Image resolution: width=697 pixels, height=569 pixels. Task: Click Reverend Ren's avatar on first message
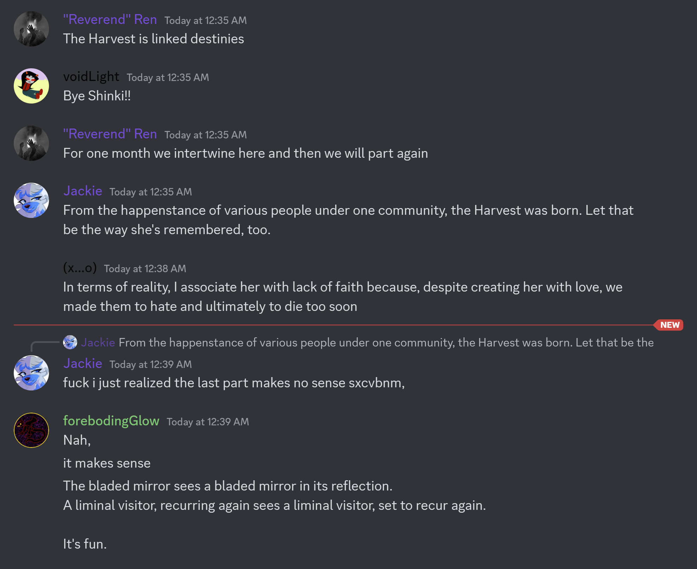point(31,29)
